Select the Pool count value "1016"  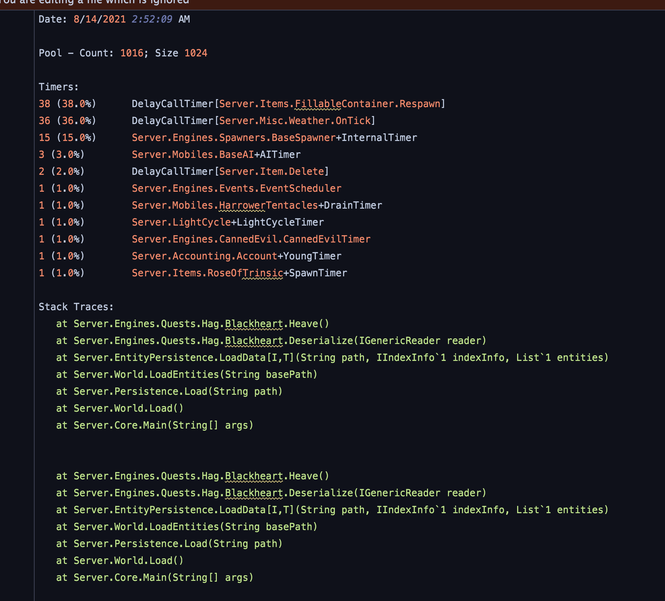click(132, 53)
